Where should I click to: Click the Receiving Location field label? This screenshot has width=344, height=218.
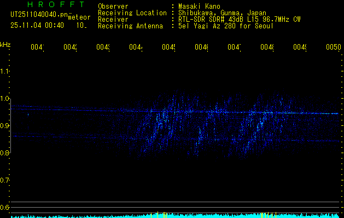pos(132,13)
